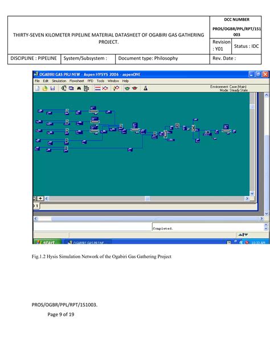Minimize the Aspen HYSYS window
The height and width of the screenshot is (349, 270).
[251, 74]
